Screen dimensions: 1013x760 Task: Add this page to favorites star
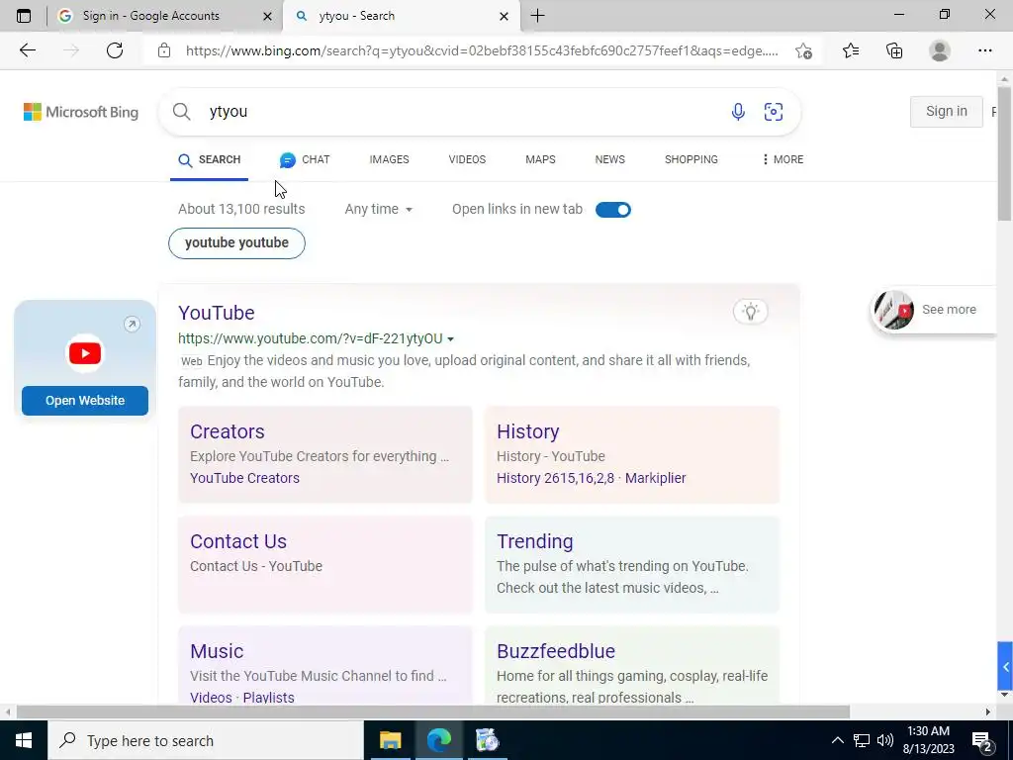point(803,50)
